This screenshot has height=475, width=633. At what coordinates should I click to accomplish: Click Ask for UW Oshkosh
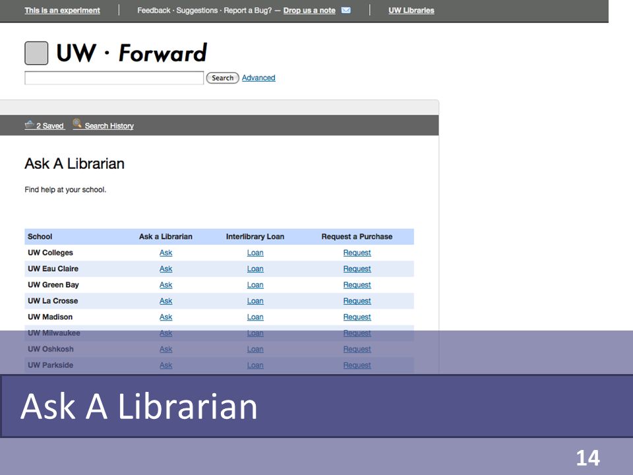(166, 350)
